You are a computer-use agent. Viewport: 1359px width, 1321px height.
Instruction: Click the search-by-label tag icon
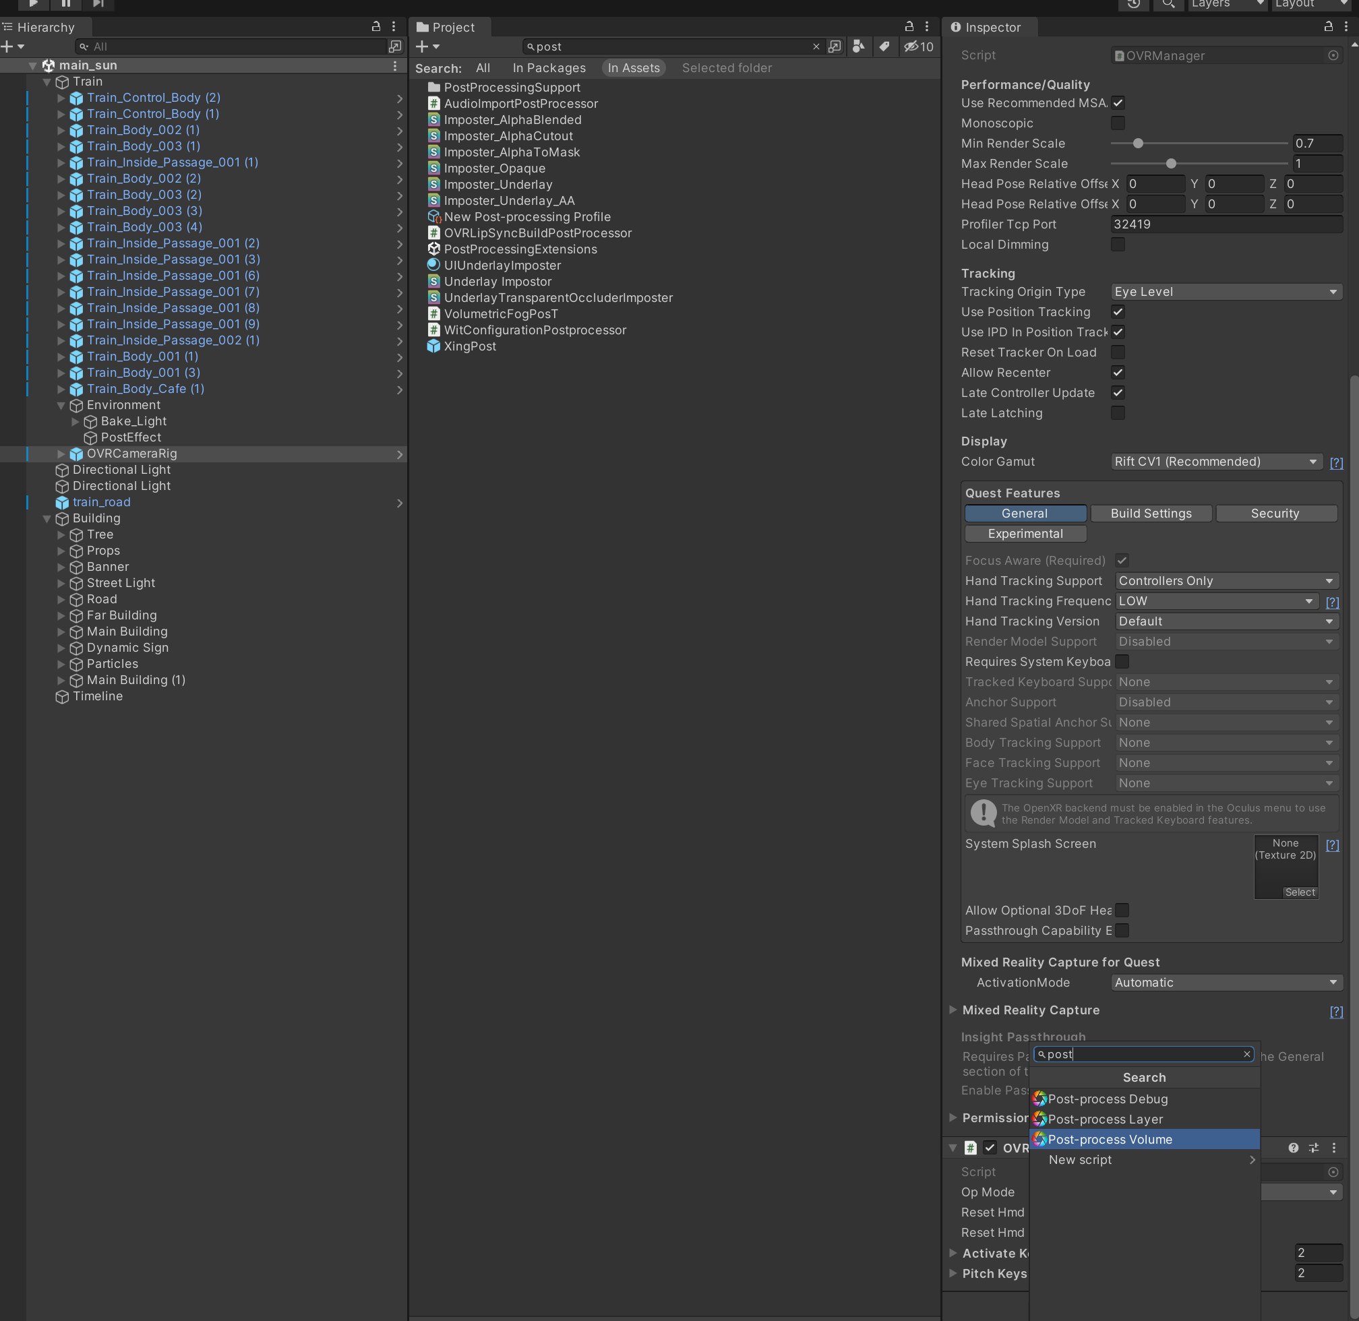884,47
